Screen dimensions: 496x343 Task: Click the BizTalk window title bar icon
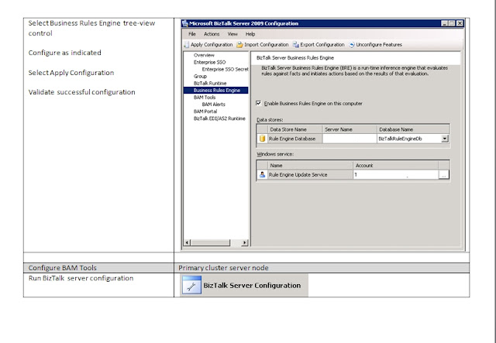click(x=185, y=23)
